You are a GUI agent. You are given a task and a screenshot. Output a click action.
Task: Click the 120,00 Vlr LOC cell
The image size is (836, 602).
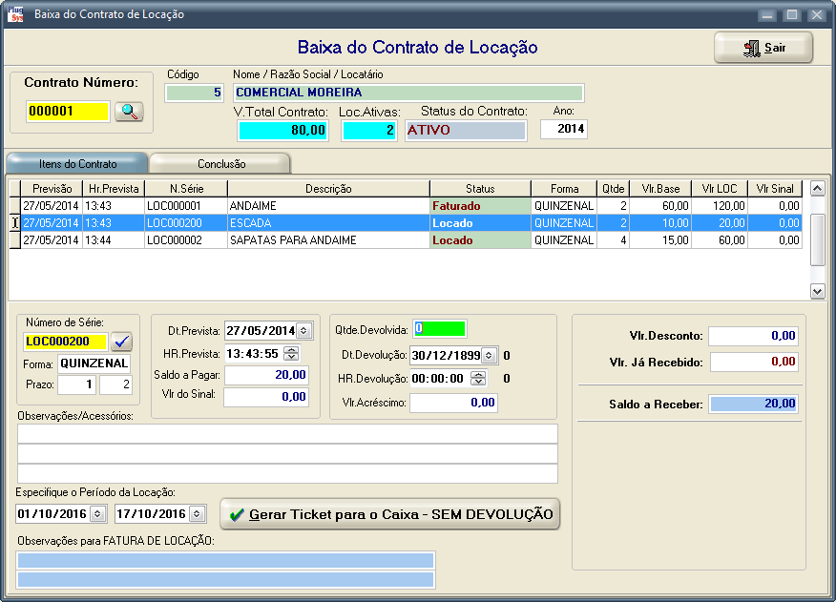pos(720,206)
